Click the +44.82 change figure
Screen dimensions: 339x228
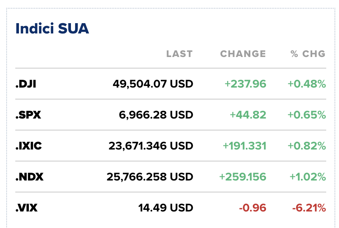coord(248,115)
